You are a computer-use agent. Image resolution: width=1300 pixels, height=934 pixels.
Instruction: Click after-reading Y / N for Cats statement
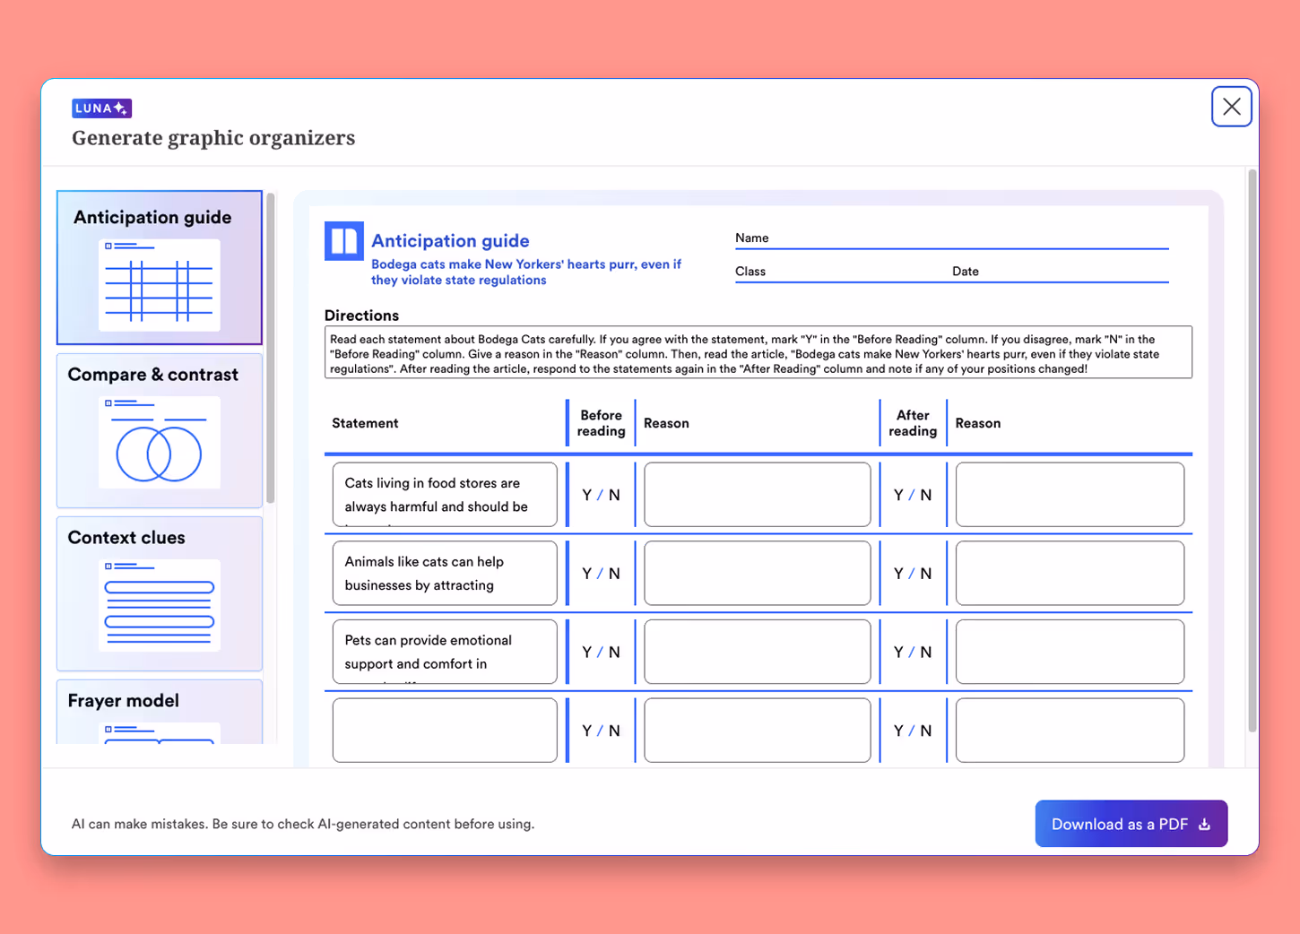913,495
